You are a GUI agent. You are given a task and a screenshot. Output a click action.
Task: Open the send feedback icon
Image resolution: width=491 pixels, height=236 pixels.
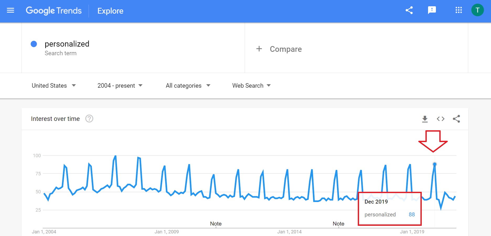[x=432, y=10]
